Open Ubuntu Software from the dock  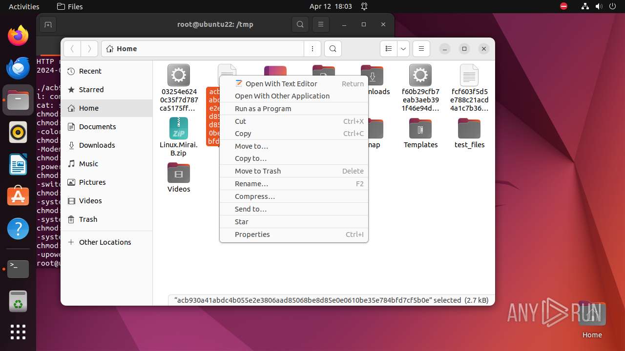pos(18,196)
